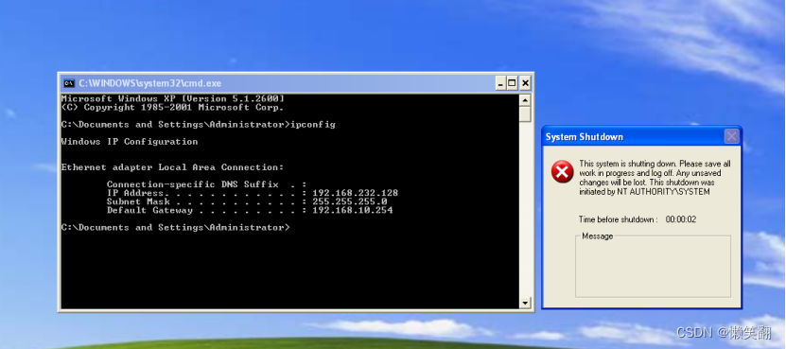Click the red error icon in System Shutdown
This screenshot has width=786, height=349.
click(x=562, y=172)
